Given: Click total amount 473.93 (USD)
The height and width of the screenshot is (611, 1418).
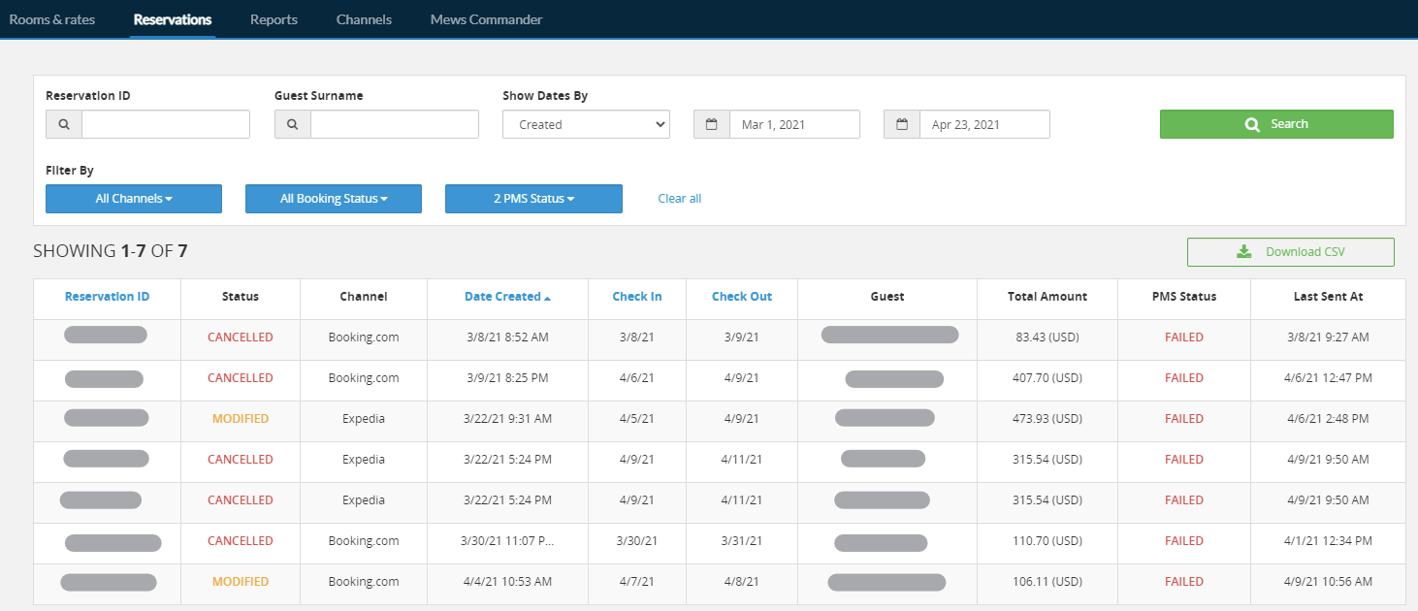Looking at the screenshot, I should (1047, 419).
